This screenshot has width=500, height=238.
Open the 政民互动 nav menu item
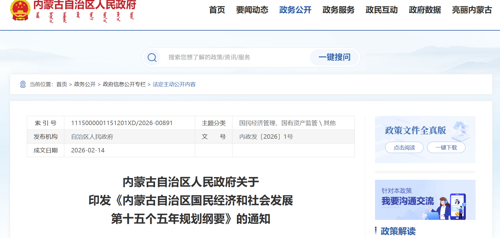point(382,10)
